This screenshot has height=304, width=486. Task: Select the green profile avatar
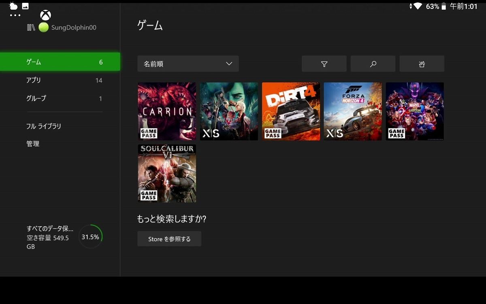click(x=44, y=28)
